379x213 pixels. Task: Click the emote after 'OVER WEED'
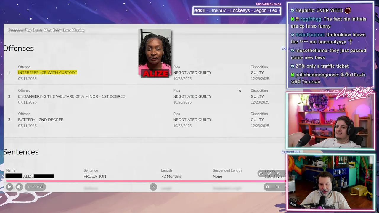tap(348, 10)
